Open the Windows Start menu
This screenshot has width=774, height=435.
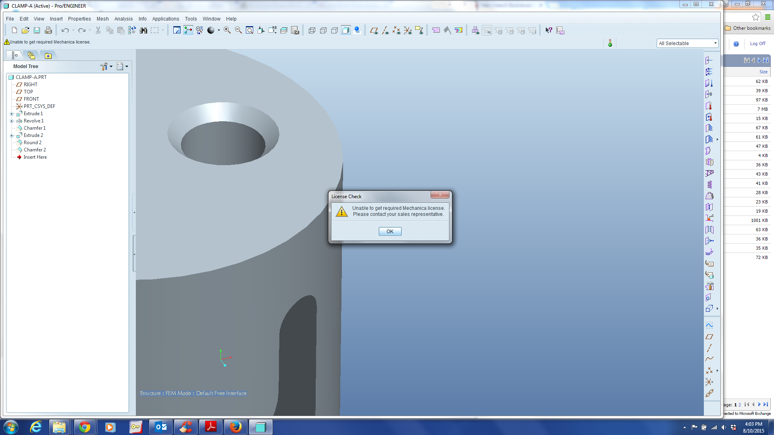(x=11, y=427)
